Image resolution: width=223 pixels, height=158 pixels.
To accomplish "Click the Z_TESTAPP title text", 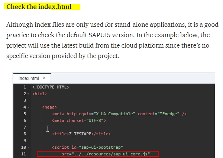I will click(x=80, y=134).
